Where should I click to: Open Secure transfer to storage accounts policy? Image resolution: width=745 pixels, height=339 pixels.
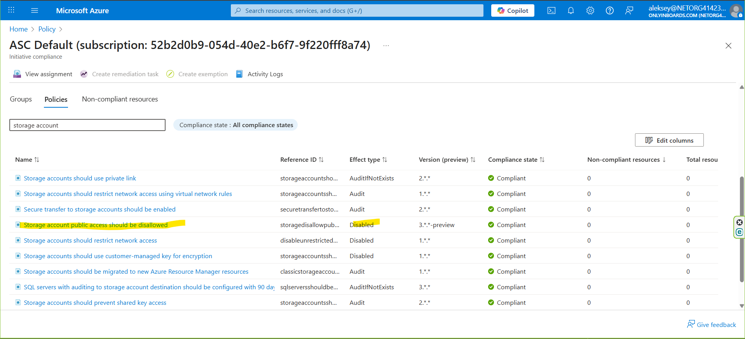pos(100,209)
